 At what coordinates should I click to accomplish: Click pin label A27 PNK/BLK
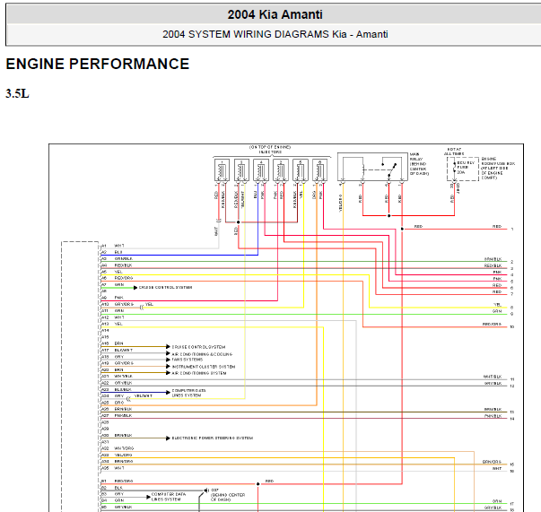(x=117, y=416)
